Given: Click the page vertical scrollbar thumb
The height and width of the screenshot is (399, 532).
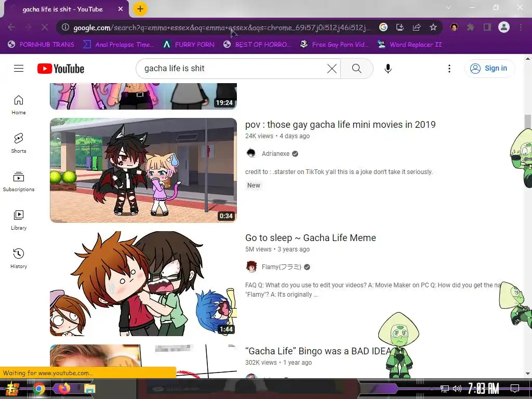Looking at the screenshot, I should click(528, 122).
